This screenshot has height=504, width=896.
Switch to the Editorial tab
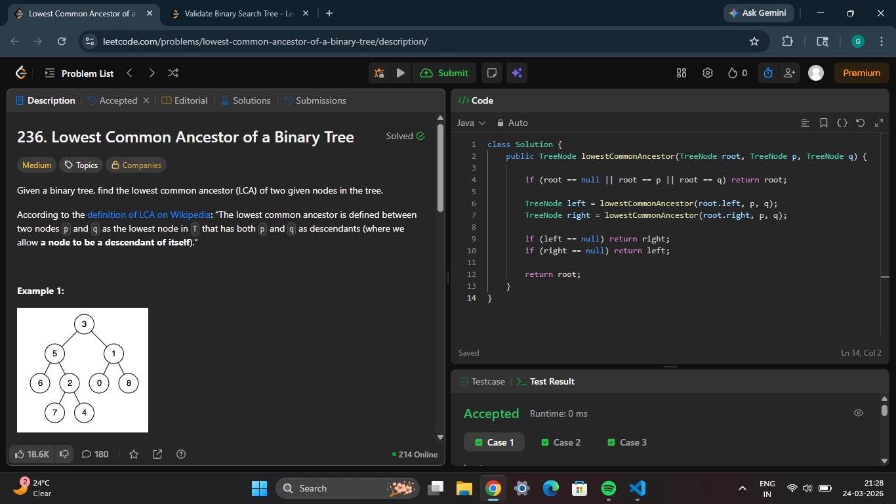tap(184, 100)
